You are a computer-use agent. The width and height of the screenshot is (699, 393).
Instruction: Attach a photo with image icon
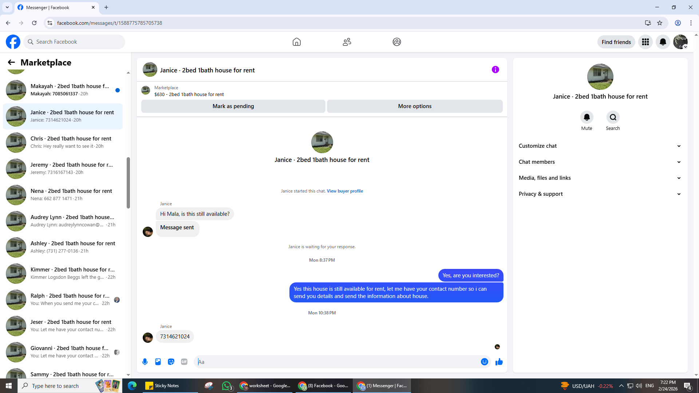coord(158,362)
